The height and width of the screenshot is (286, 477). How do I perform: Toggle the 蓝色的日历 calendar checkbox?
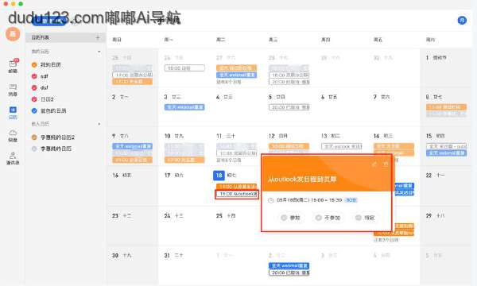coord(34,111)
